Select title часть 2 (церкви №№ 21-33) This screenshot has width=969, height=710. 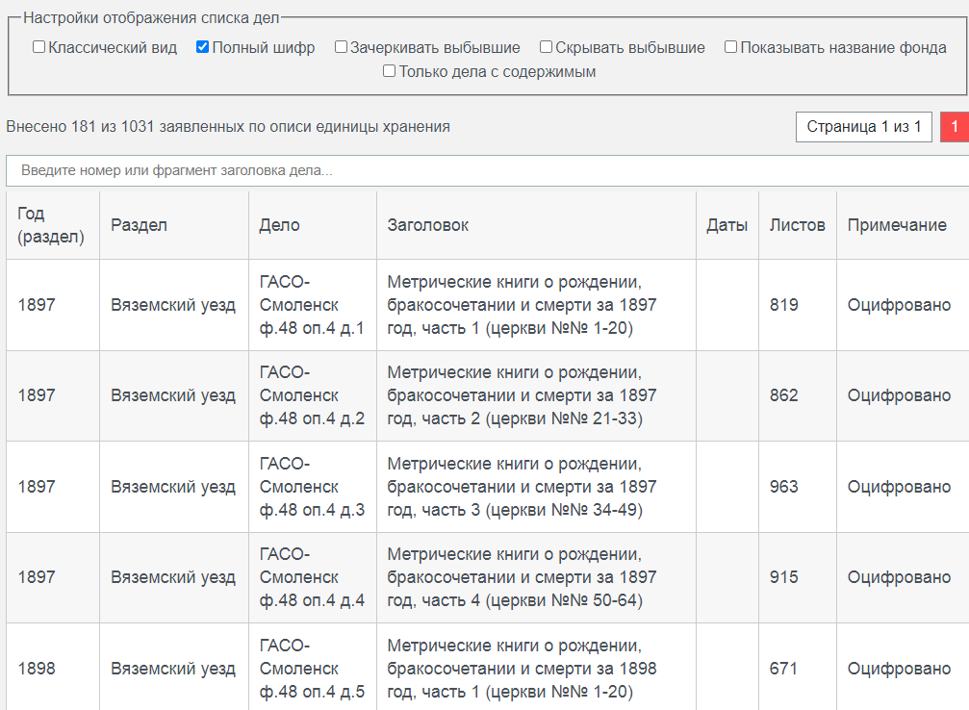[x=523, y=395]
